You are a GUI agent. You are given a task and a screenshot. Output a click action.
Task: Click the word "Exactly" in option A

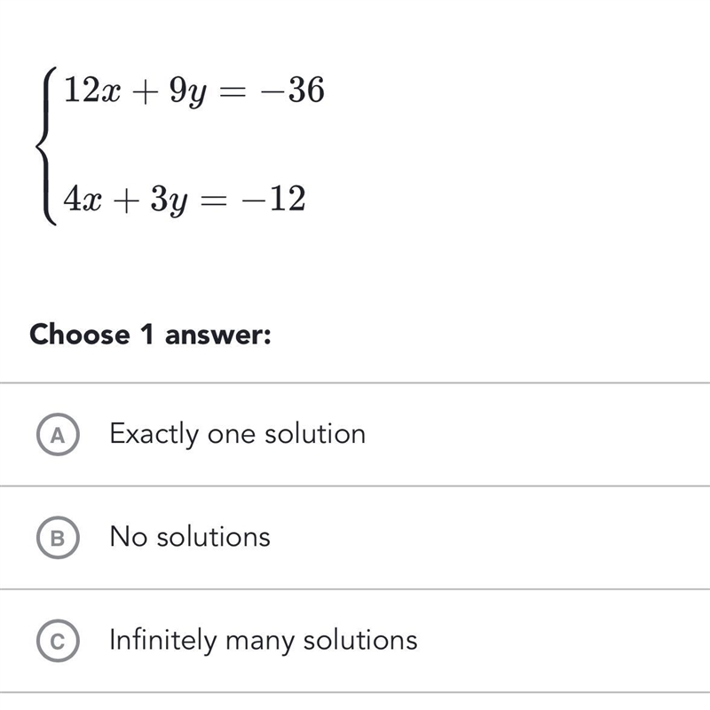pos(154,434)
